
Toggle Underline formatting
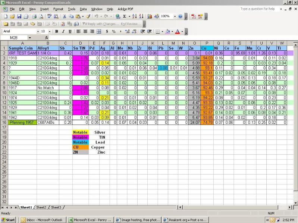70,32
